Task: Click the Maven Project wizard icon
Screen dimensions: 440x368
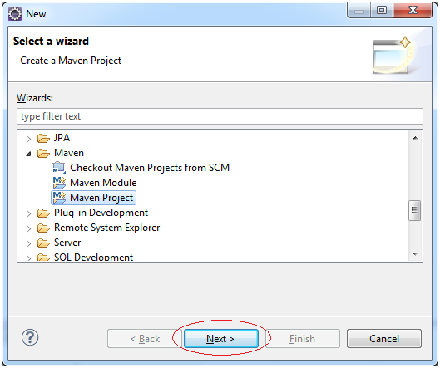Action: [x=59, y=198]
